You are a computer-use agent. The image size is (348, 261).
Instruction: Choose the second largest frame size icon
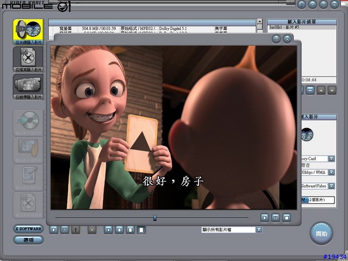click(x=130, y=230)
